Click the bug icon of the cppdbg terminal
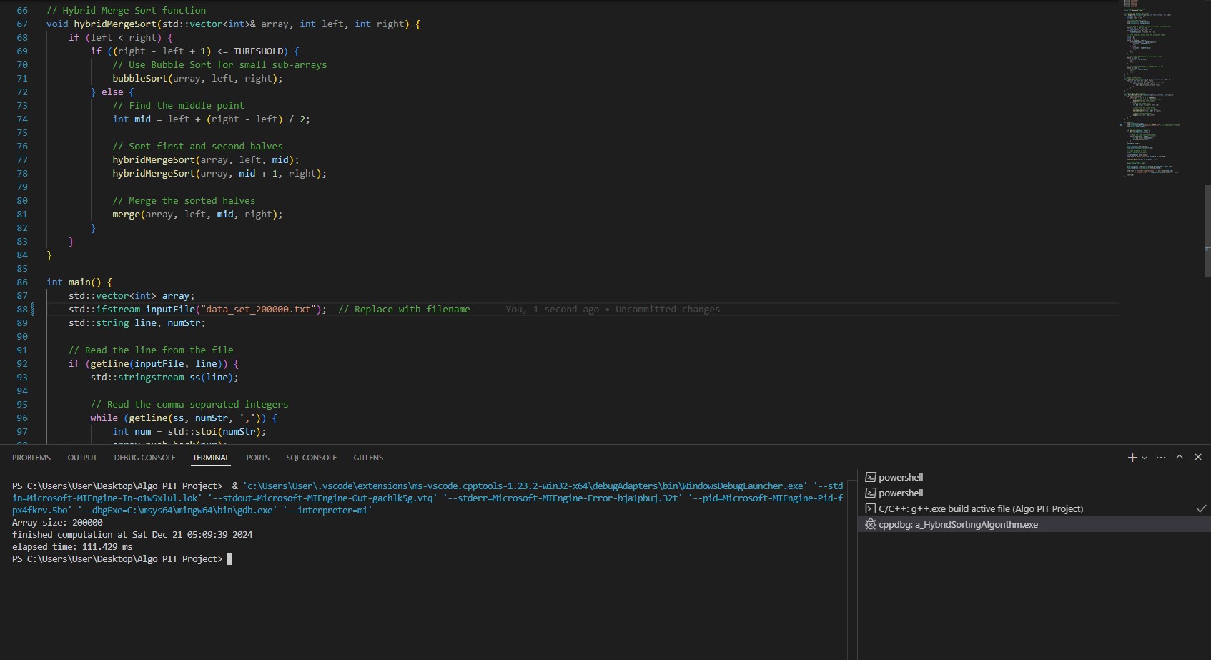 (871, 525)
